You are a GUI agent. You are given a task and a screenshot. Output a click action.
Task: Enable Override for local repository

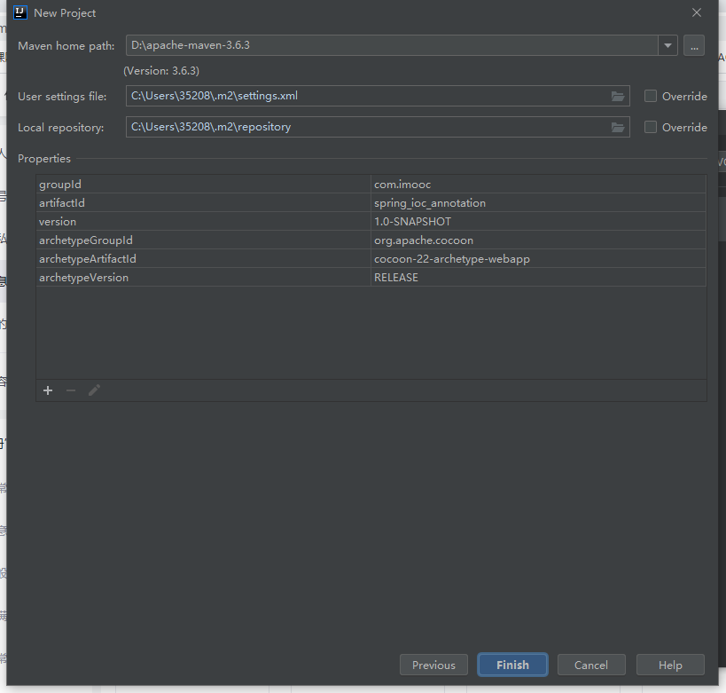pyautogui.click(x=650, y=127)
